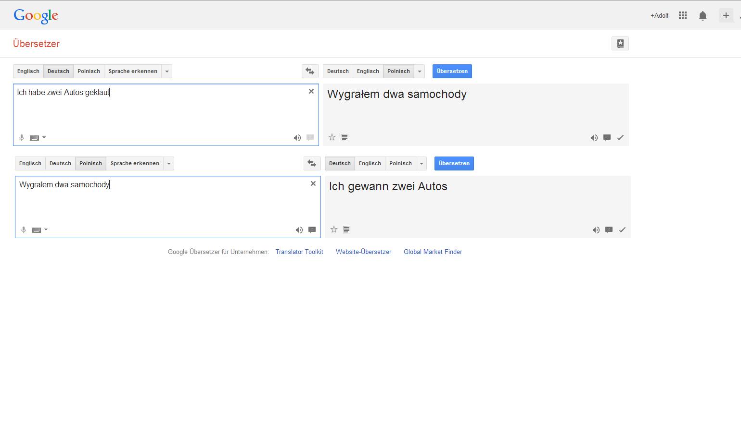Image resolution: width=741 pixels, height=424 pixels.
Task: Rate the Polish translation with the checkmark
Action: click(620, 138)
